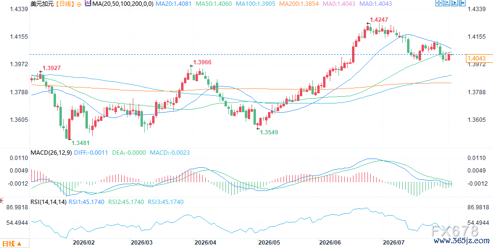Click the www.365jz.com link at bottom right
This screenshot has width=493, height=248.
coord(461,241)
